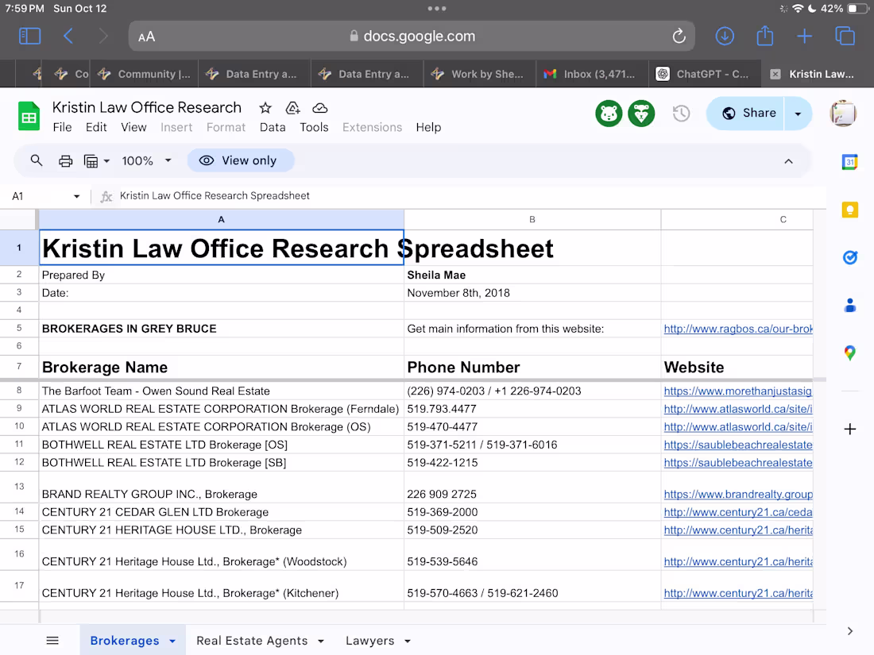Open version history with the clock icon
Image resolution: width=874 pixels, height=655 pixels.
tap(681, 114)
